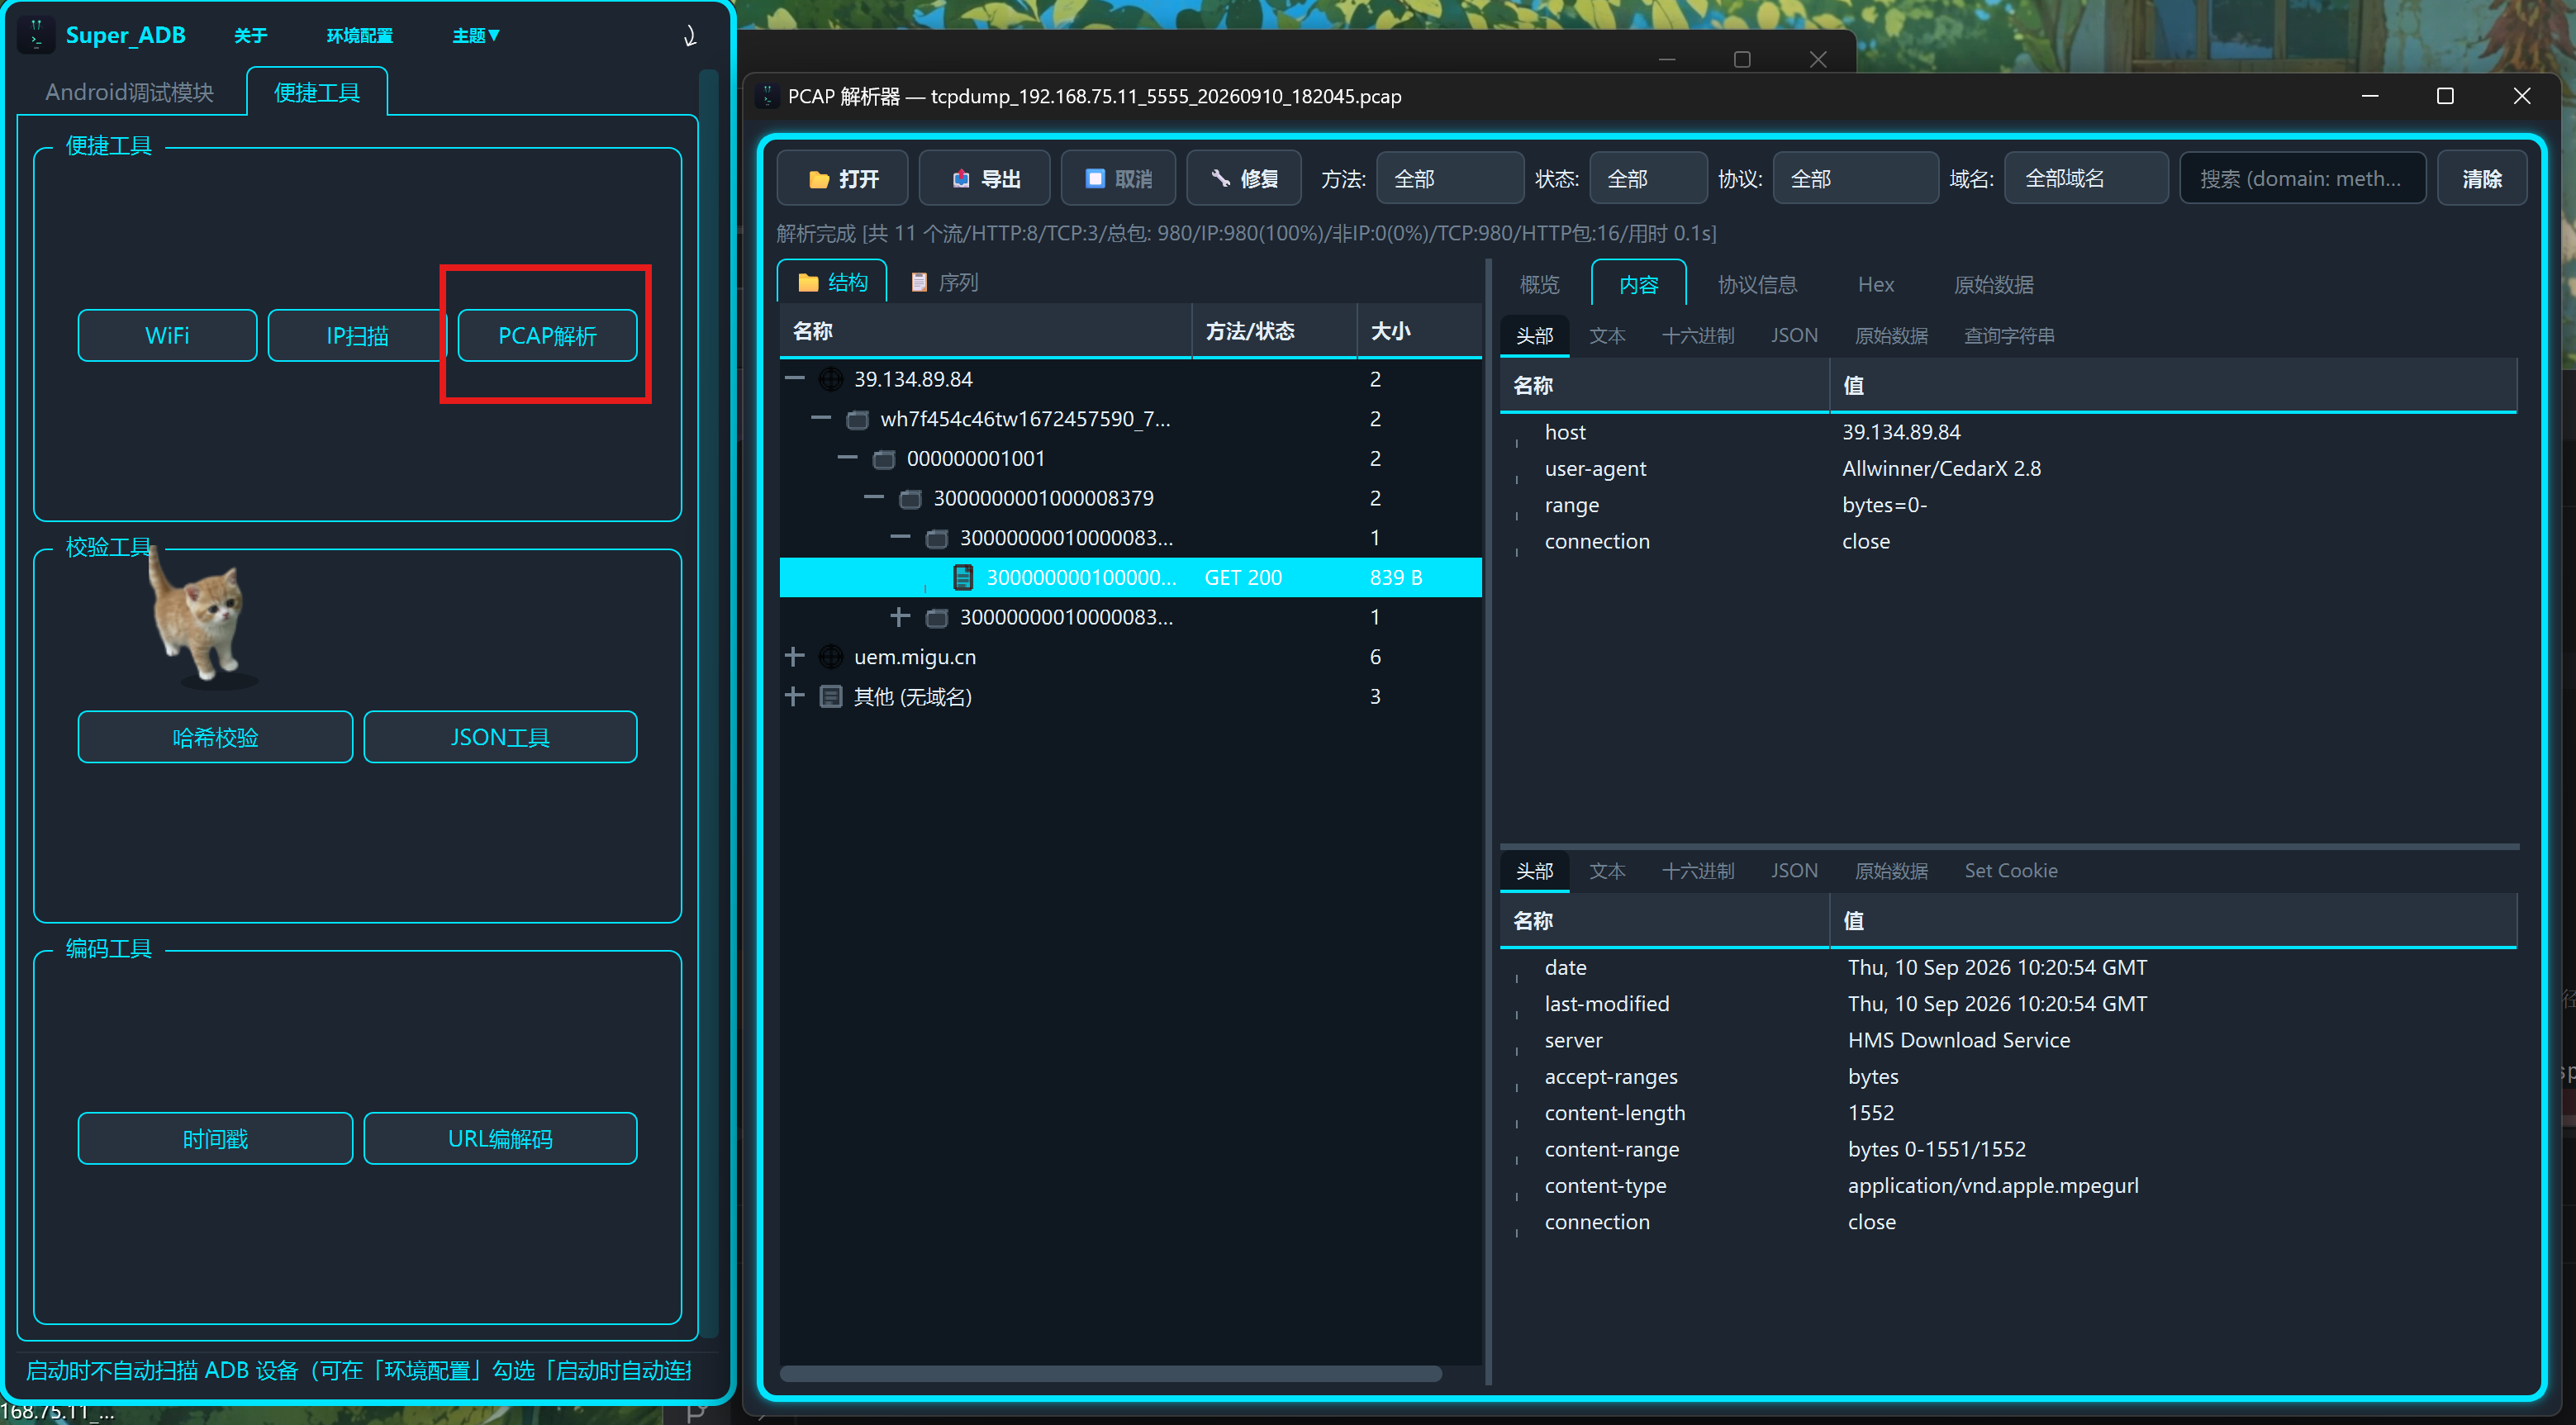The height and width of the screenshot is (1425, 2576).
Task: Select the 便捷工具 tab
Action: [x=317, y=92]
